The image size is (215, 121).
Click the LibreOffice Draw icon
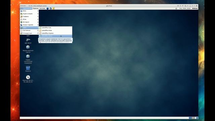[40, 31]
